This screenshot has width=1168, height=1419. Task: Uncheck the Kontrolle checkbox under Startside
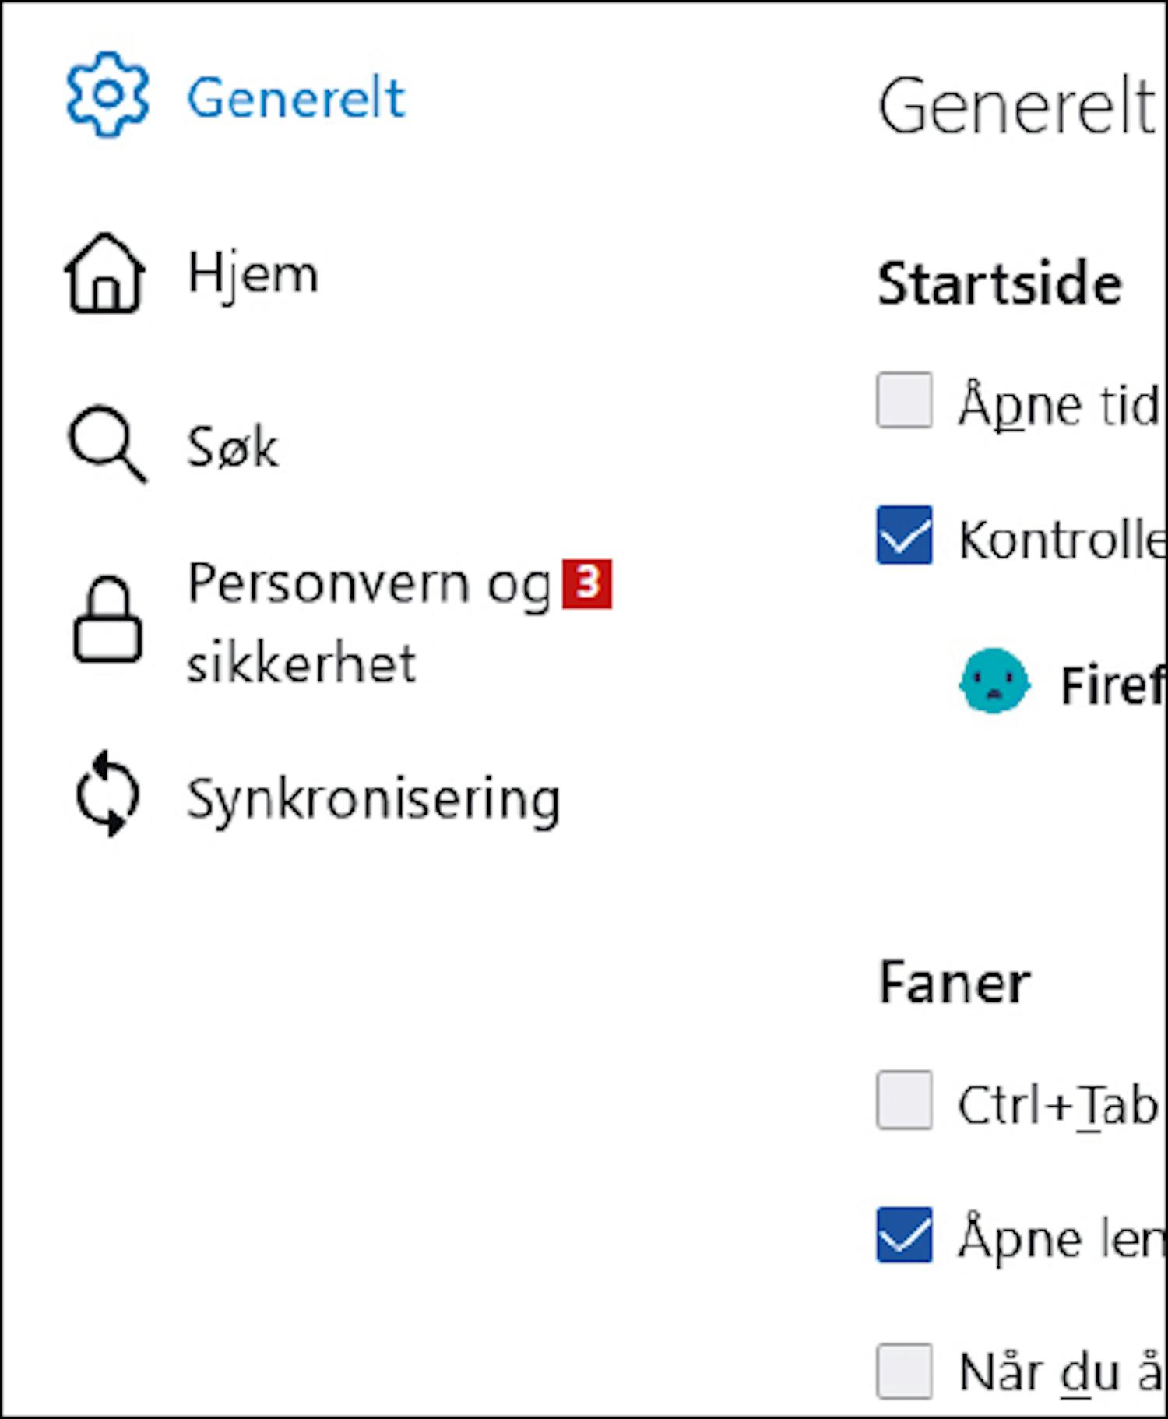(x=904, y=535)
